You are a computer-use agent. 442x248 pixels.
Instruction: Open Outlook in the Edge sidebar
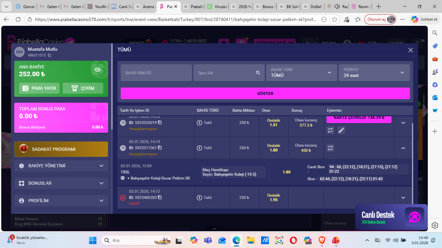point(435,98)
